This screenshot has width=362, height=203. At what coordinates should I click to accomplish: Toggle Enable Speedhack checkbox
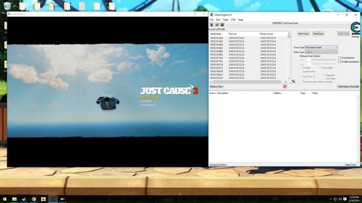(339, 61)
